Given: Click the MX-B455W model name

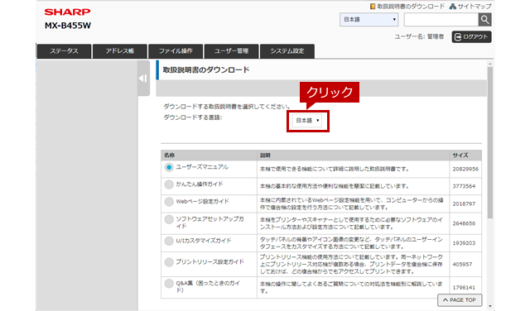Looking at the screenshot, I should point(68,26).
